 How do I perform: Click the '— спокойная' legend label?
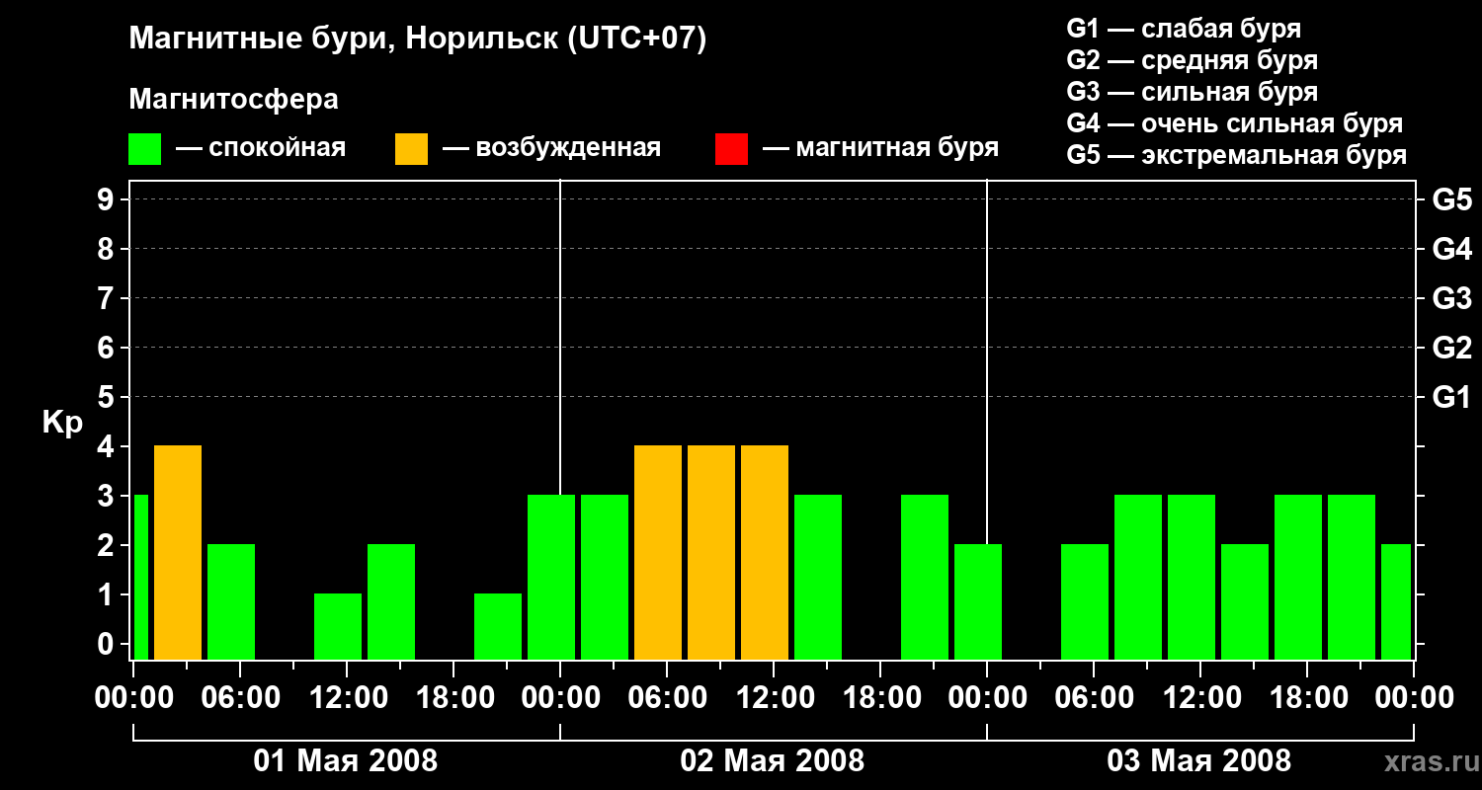261,148
